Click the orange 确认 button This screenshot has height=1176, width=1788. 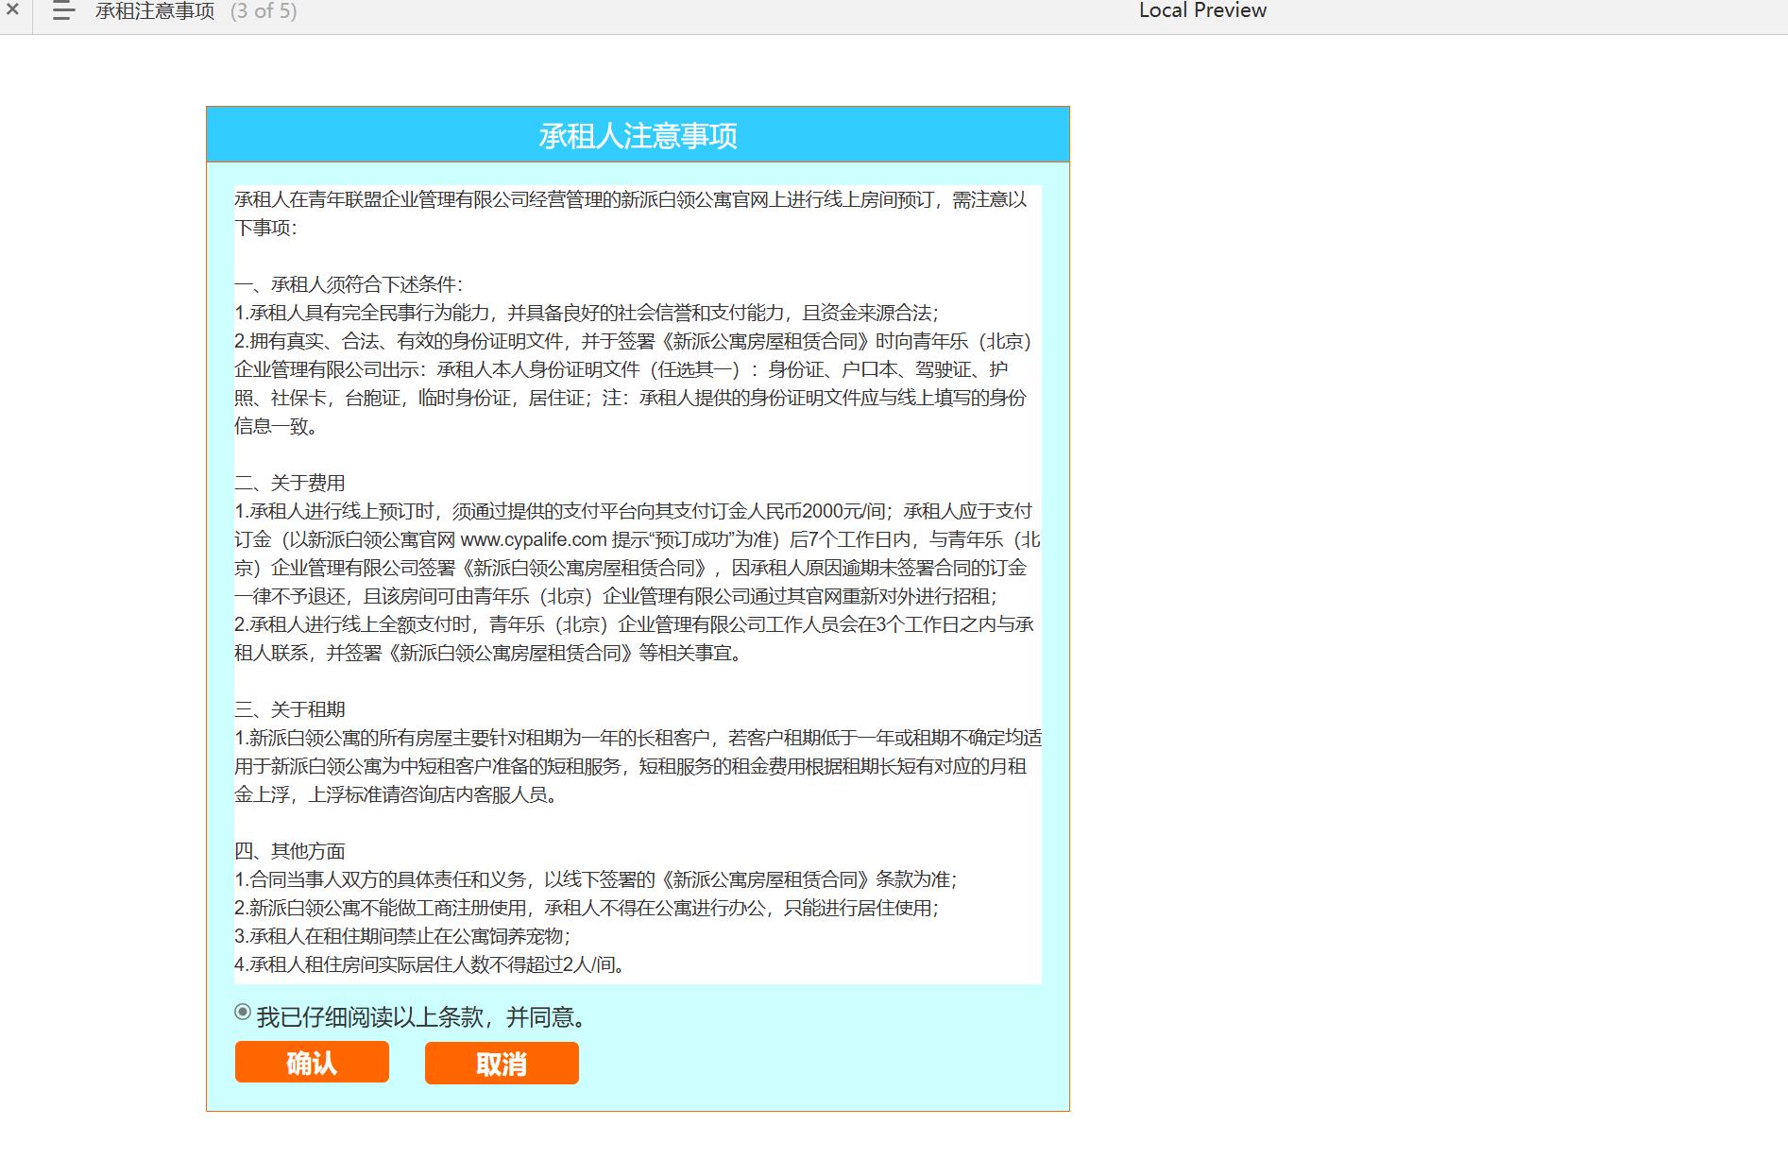click(312, 1063)
